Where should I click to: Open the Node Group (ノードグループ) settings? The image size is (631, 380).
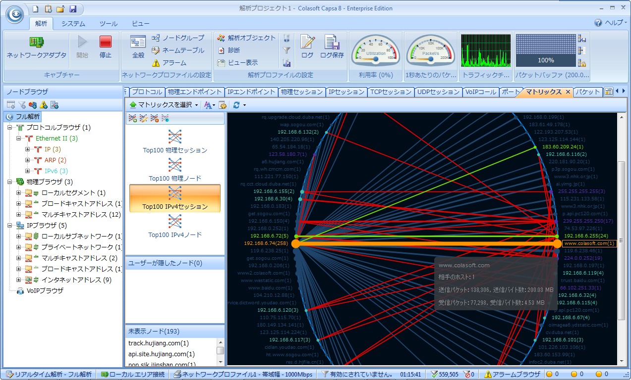(177, 38)
